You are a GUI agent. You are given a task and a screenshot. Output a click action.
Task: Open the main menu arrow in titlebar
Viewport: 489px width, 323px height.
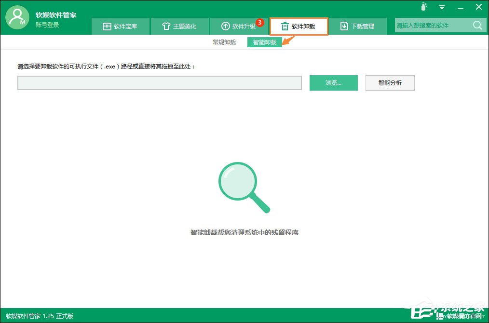(x=442, y=7)
